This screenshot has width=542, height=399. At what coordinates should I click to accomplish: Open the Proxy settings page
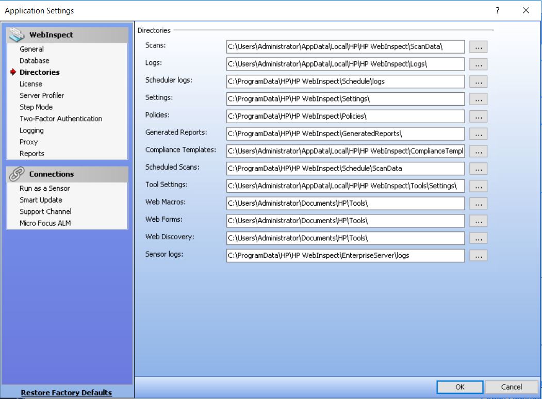29,142
